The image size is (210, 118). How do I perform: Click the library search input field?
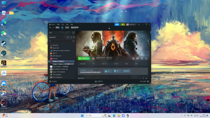(61, 41)
